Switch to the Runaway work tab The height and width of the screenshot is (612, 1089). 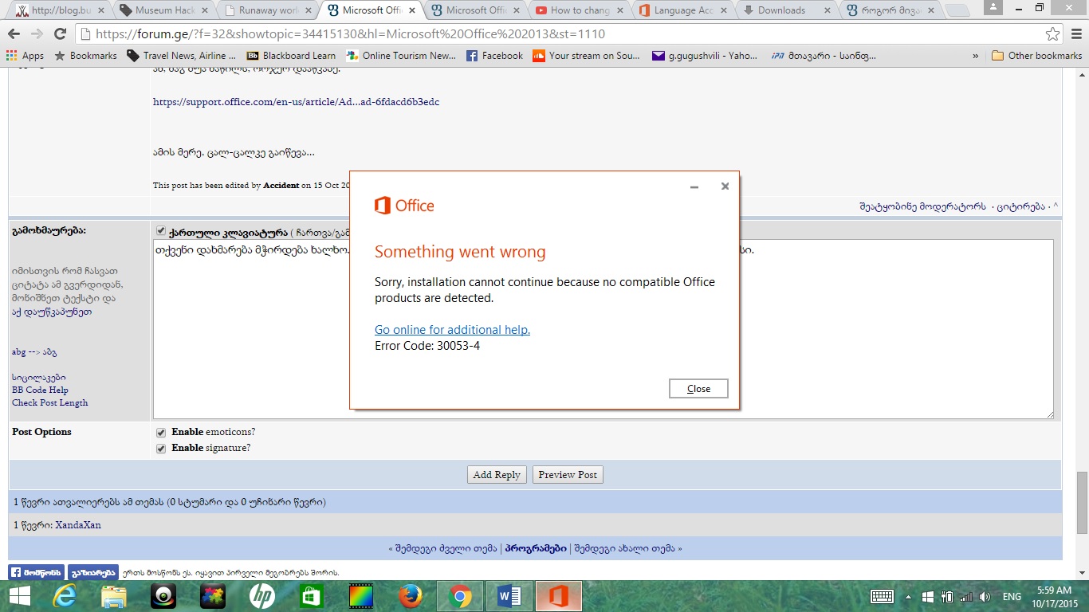[x=267, y=10]
